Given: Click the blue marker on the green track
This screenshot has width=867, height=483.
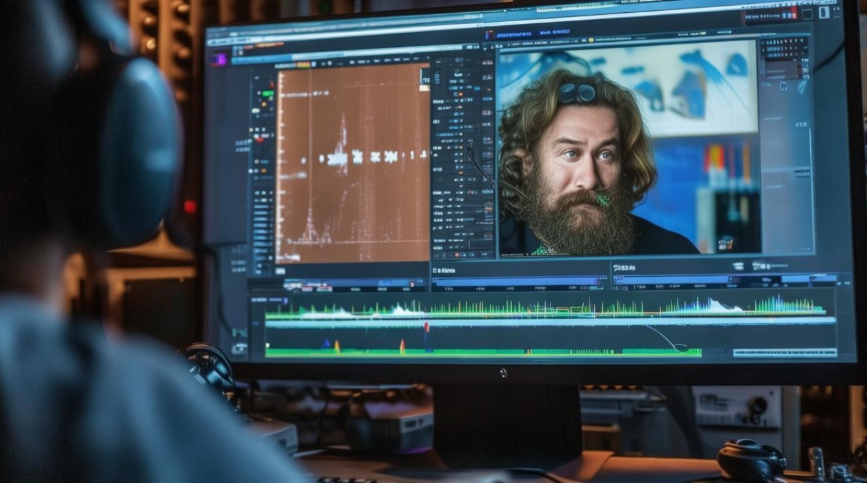Looking at the screenshot, I should click(325, 345).
